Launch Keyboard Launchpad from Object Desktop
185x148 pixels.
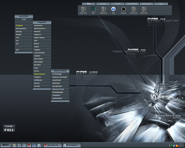60,77
